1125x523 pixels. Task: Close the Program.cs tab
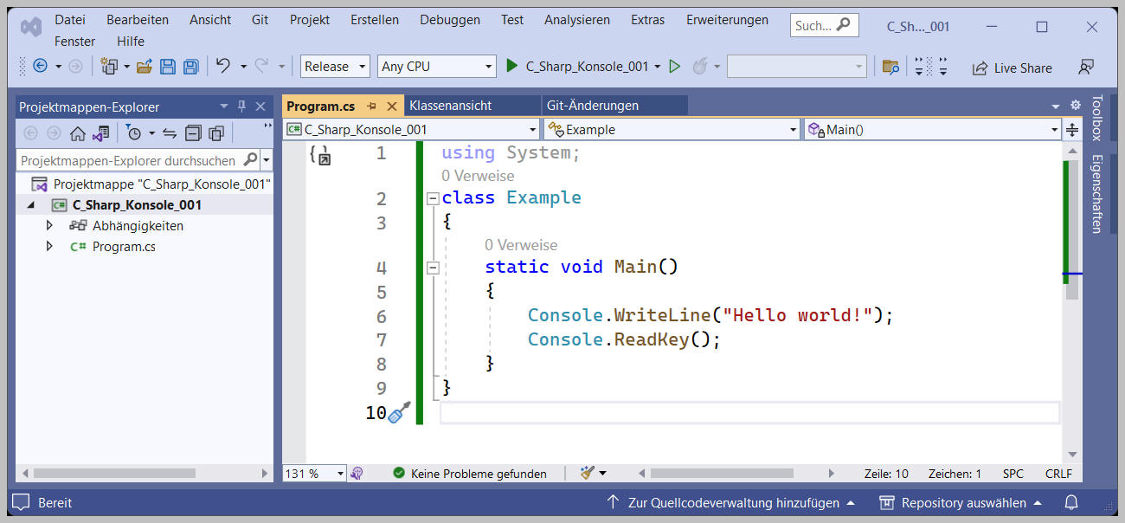tap(391, 106)
